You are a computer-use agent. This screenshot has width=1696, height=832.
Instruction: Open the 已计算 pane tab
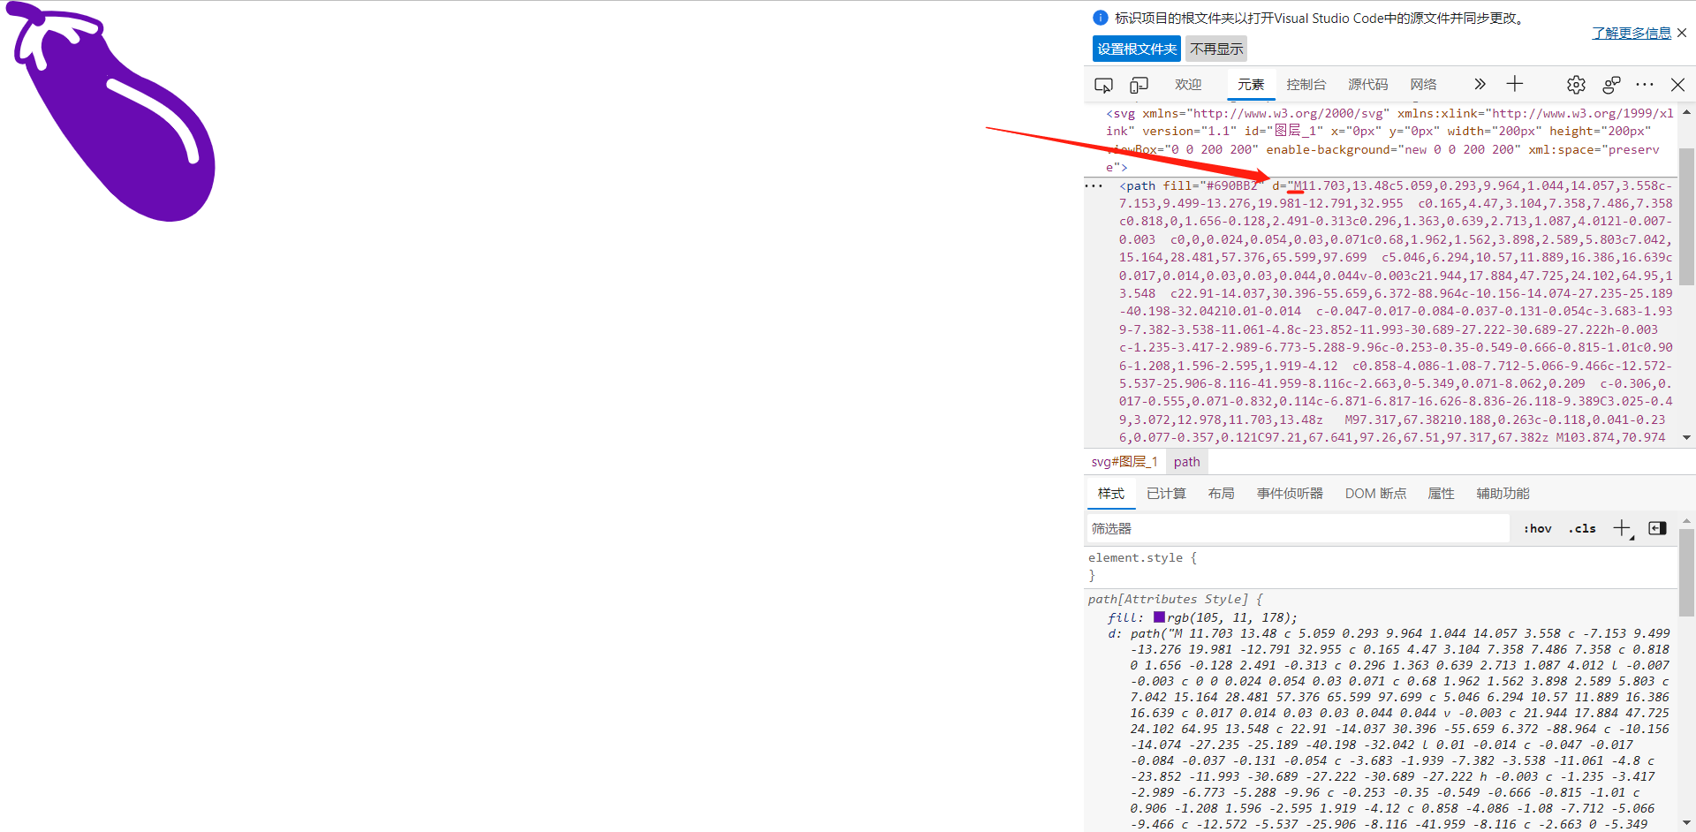coord(1166,493)
